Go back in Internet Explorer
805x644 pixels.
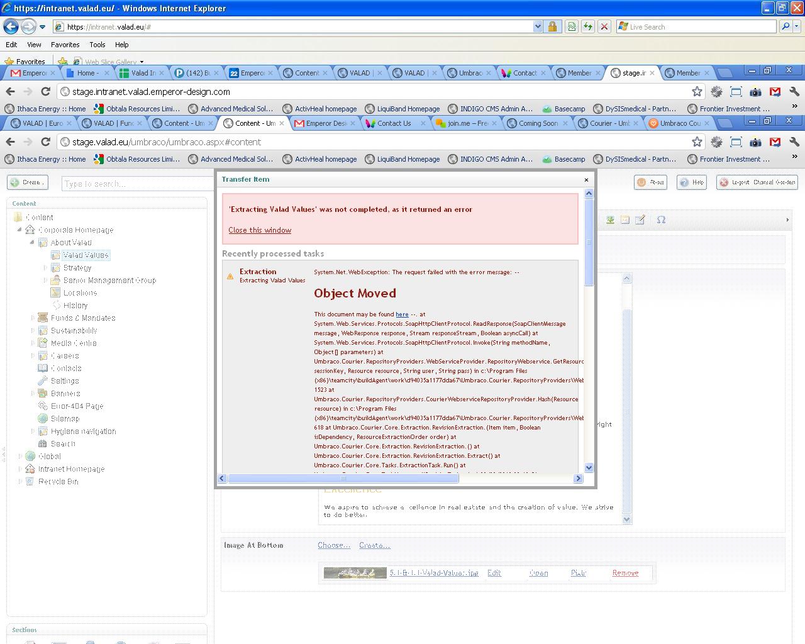pos(11,26)
